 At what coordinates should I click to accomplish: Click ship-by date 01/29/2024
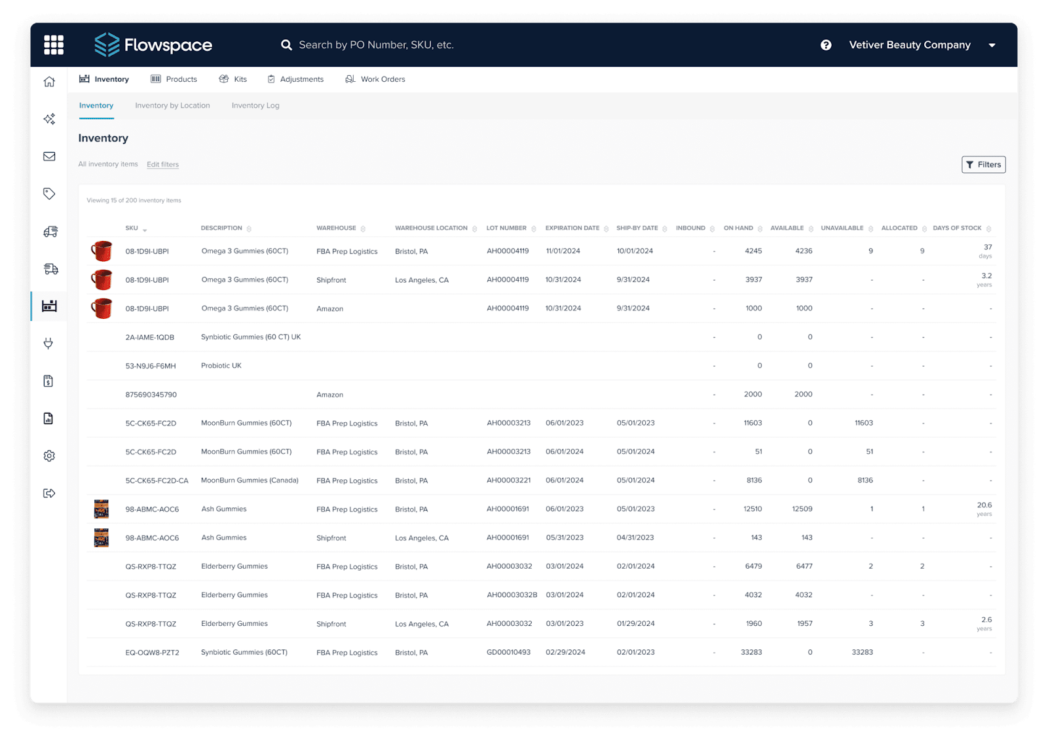coord(635,624)
